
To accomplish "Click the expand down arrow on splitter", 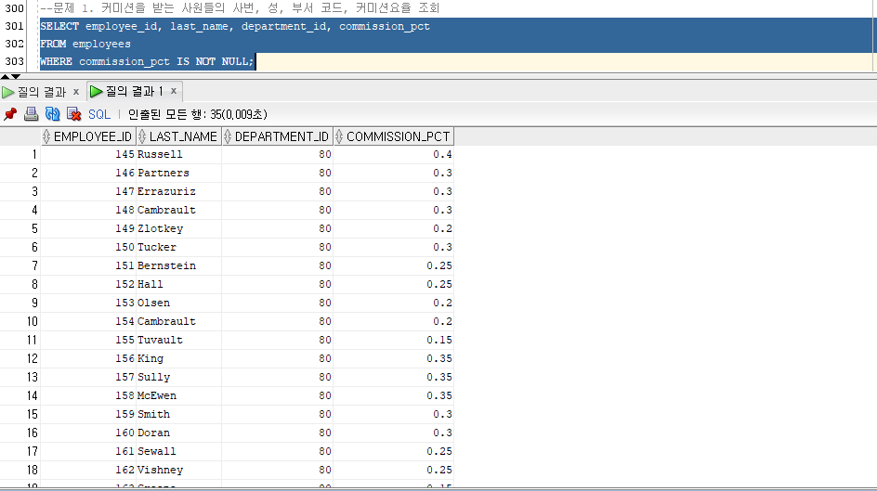I will (16, 76).
